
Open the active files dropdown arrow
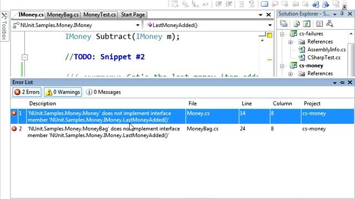[261, 15]
